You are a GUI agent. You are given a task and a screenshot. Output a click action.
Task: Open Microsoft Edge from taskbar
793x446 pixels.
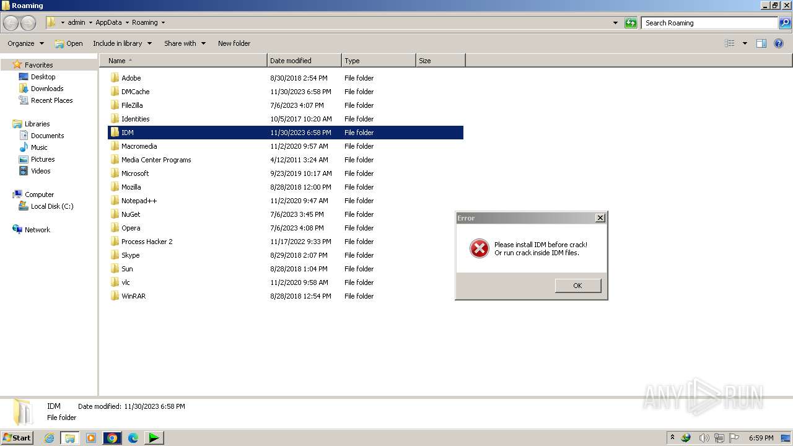(x=133, y=438)
